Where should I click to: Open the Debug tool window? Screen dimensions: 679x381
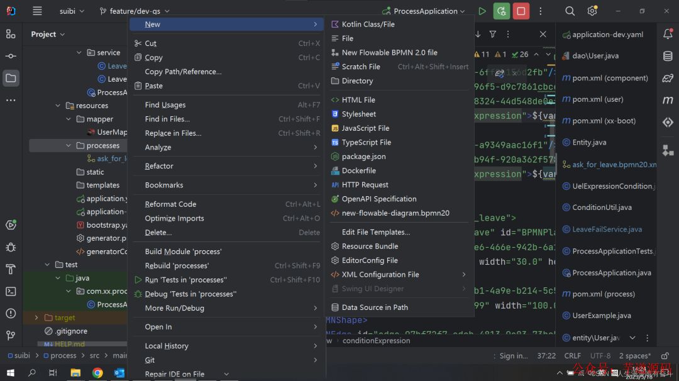coord(11,247)
